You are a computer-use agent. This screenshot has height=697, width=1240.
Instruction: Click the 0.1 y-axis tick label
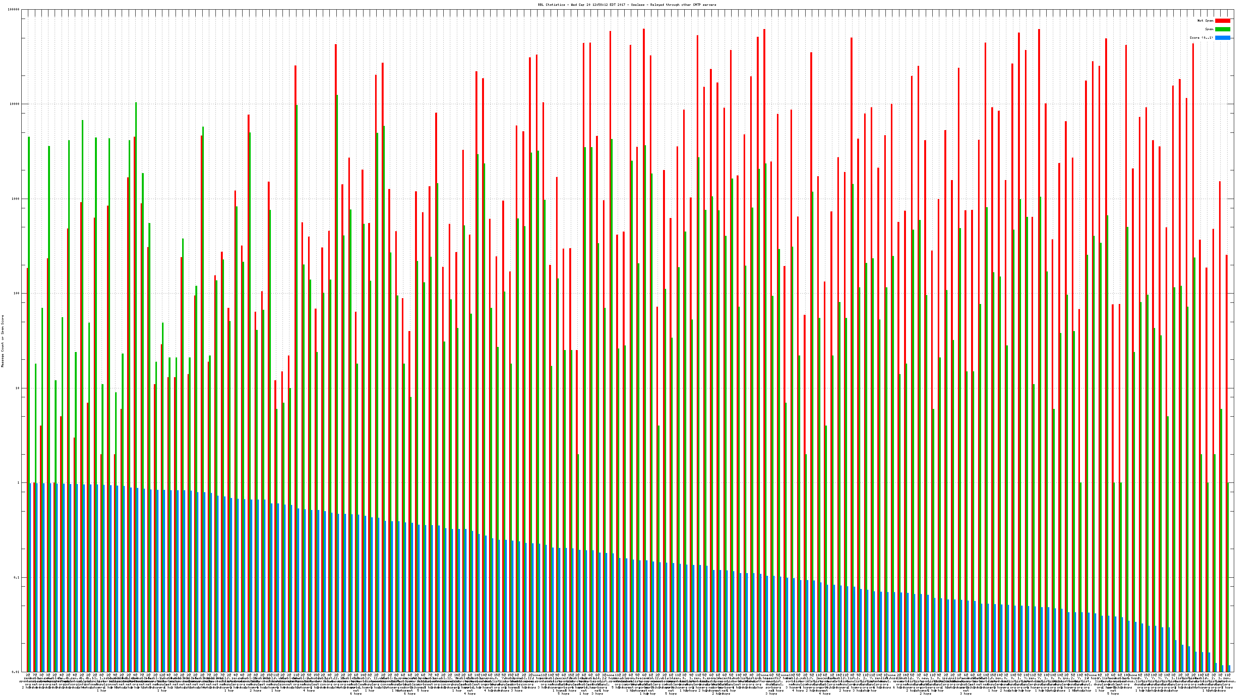pos(17,577)
